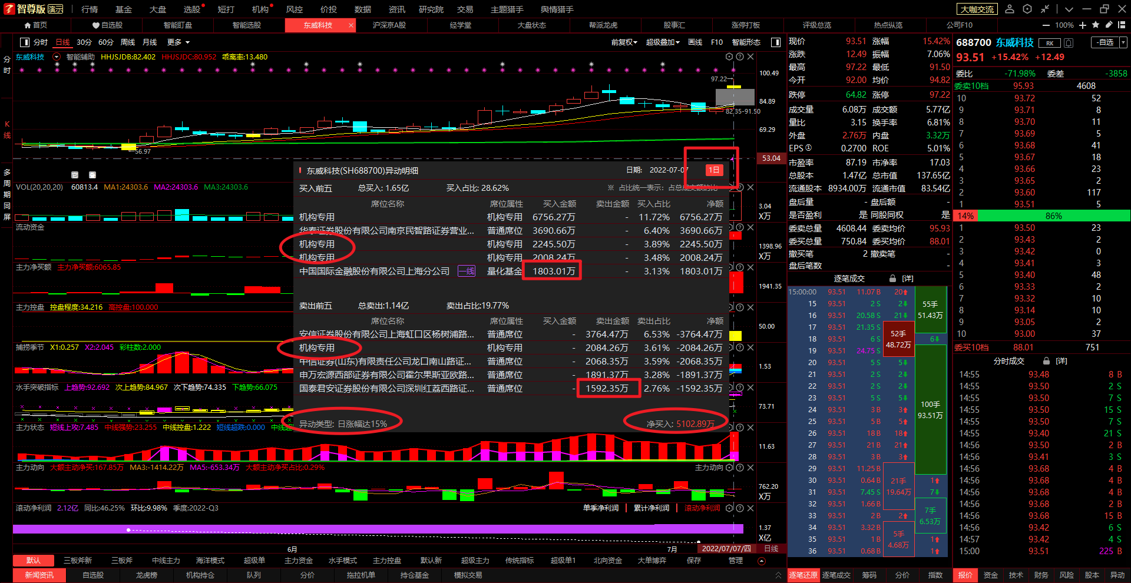This screenshot has height=583, width=1131.
Task: Open the hexagon settings icon in title bar
Action: click(1027, 9)
